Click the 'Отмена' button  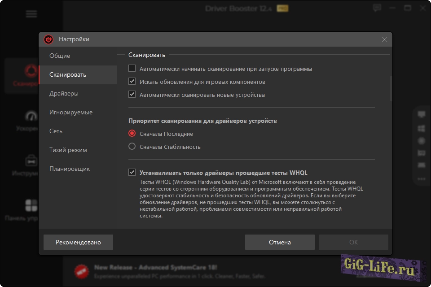pos(280,242)
